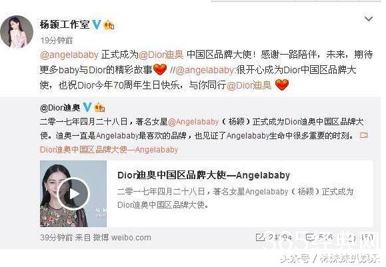Screen dimensions: 386x267
Task: Click the repost icon under quoted post
Action: [260, 237]
